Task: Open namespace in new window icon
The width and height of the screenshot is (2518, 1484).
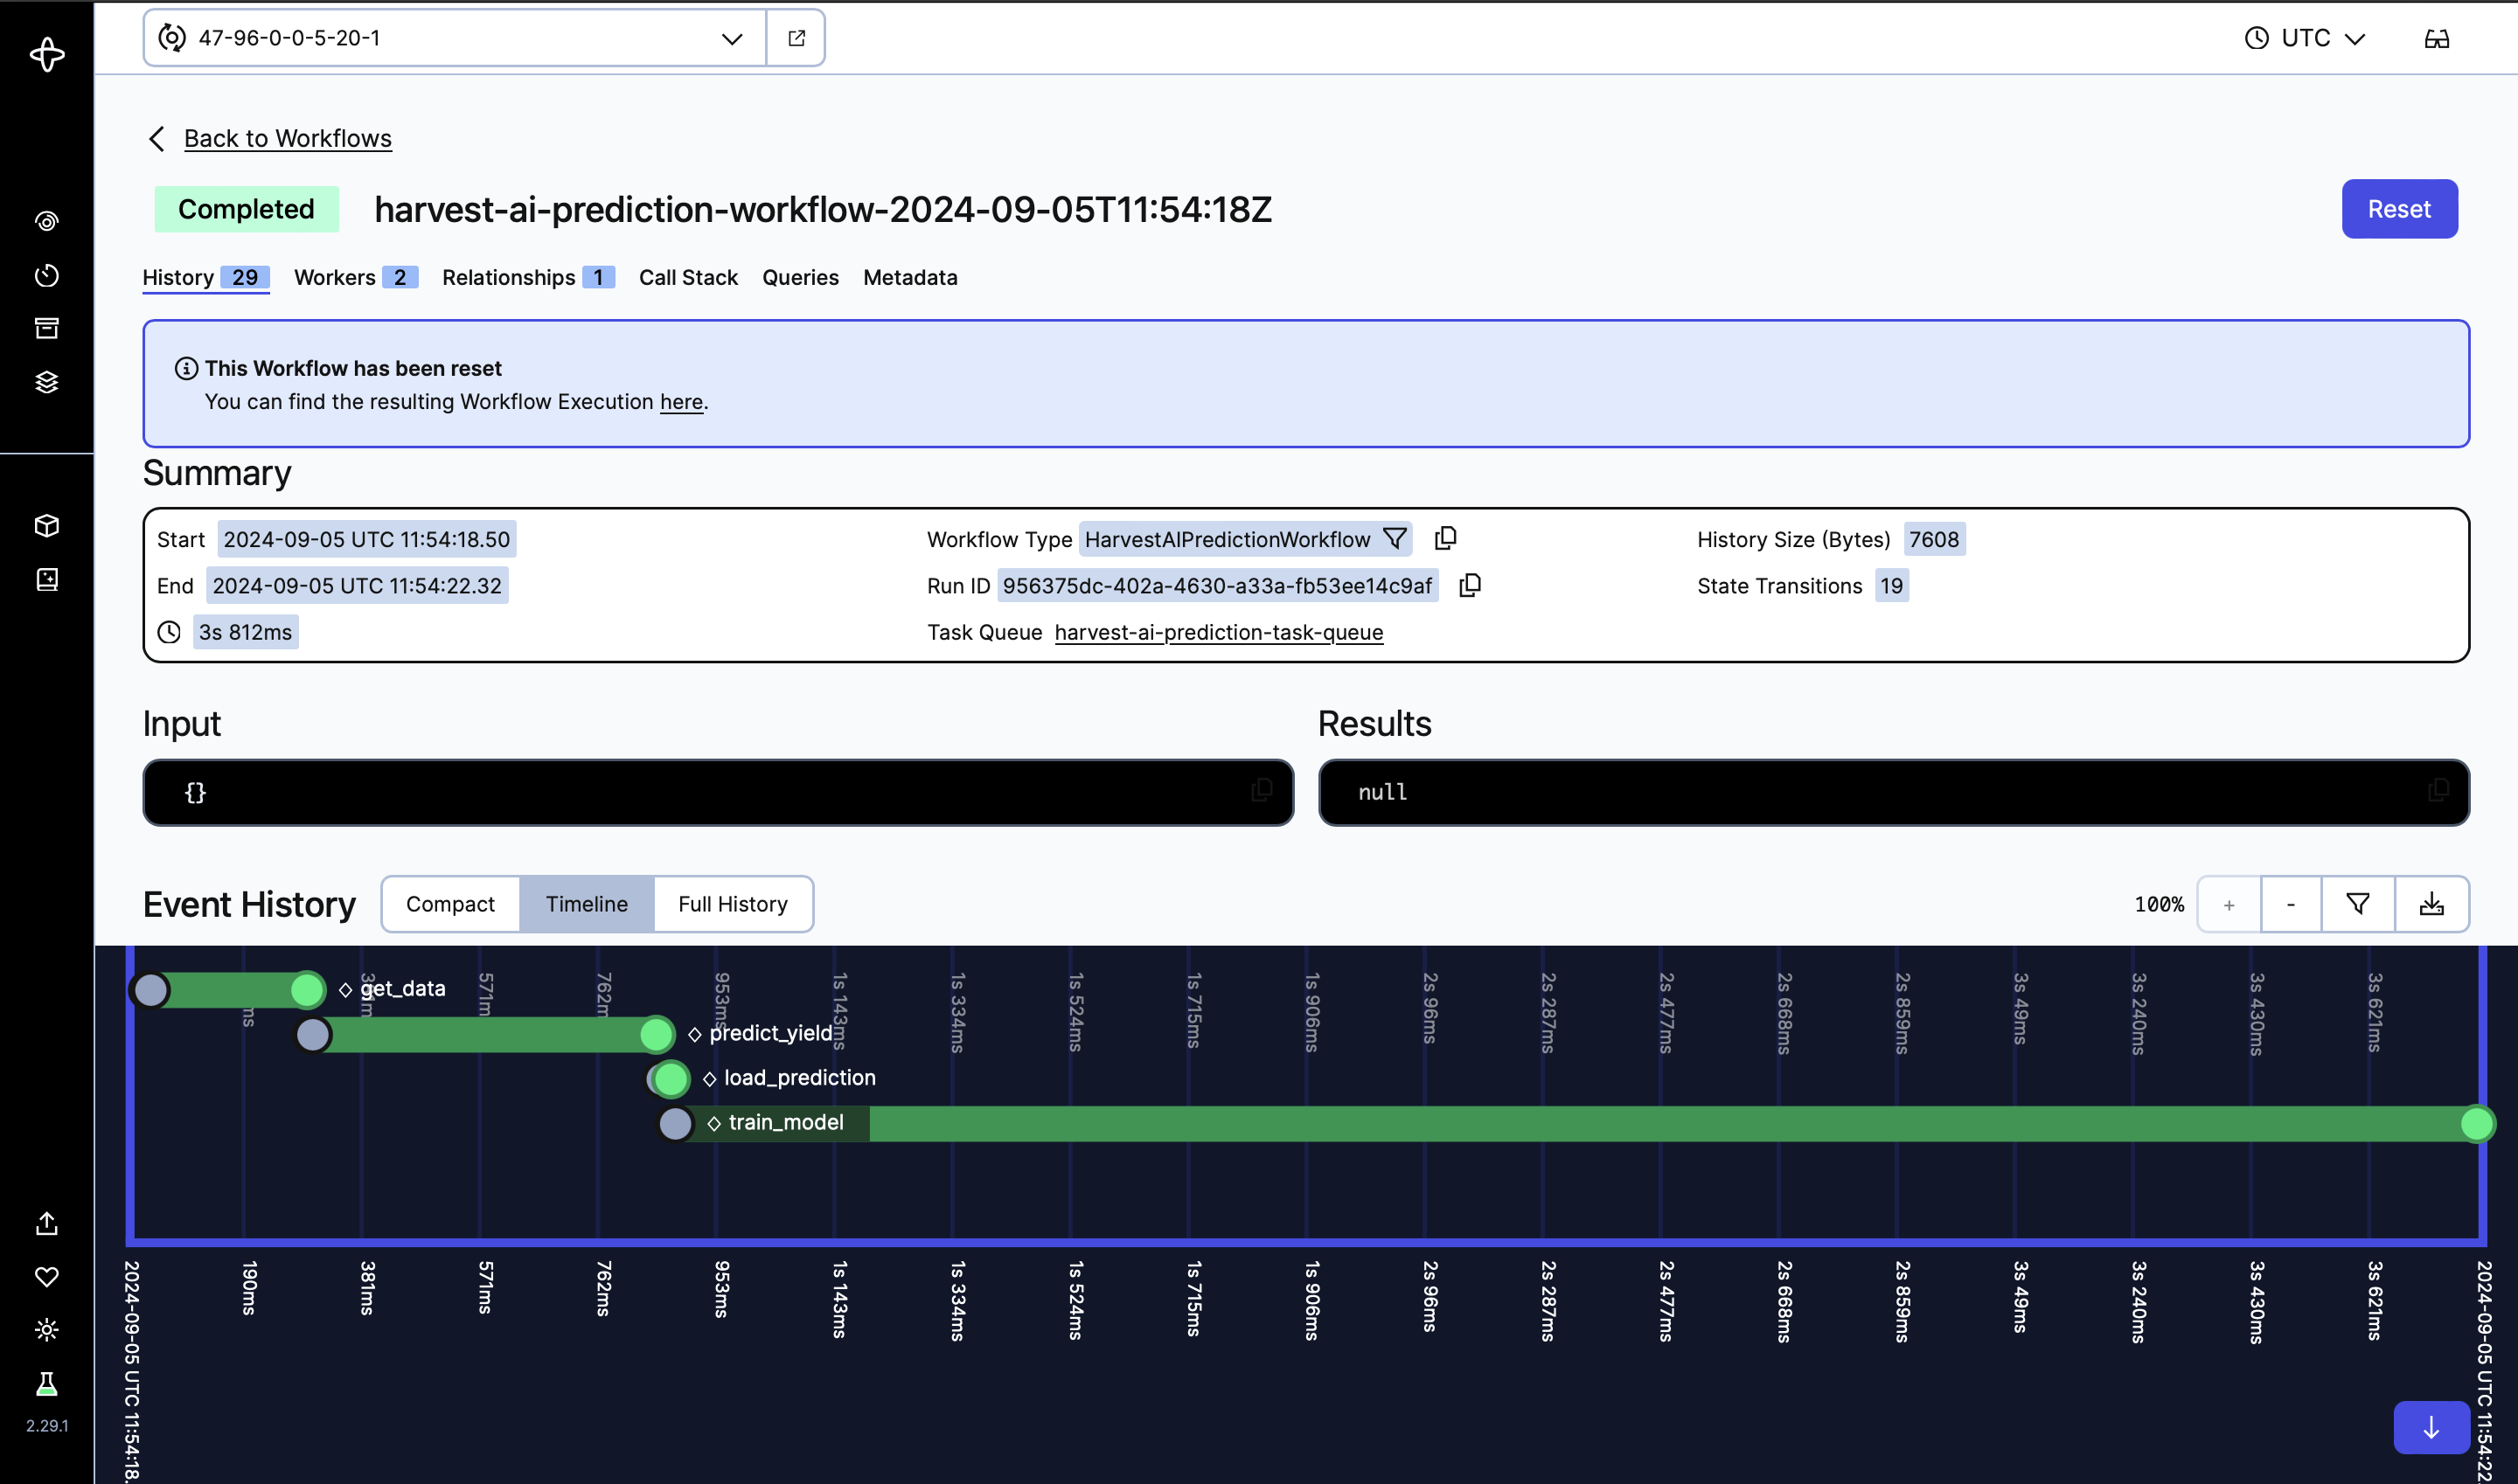Action: click(796, 38)
